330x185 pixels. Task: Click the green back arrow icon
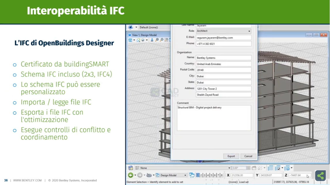click(131, 175)
